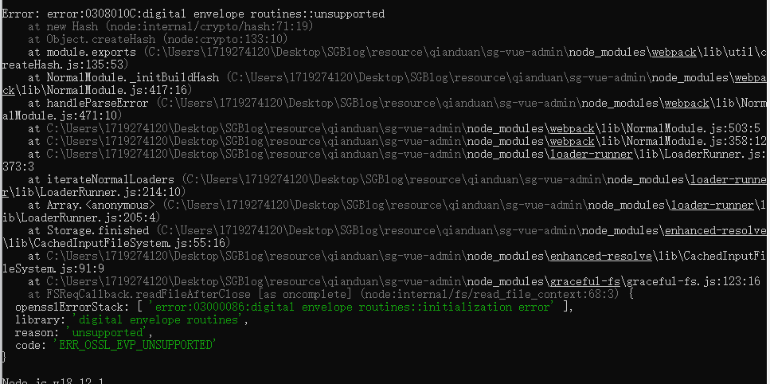Open webpack link before NormalModule.js:503:5
The height and width of the screenshot is (384, 770).
[572, 128]
